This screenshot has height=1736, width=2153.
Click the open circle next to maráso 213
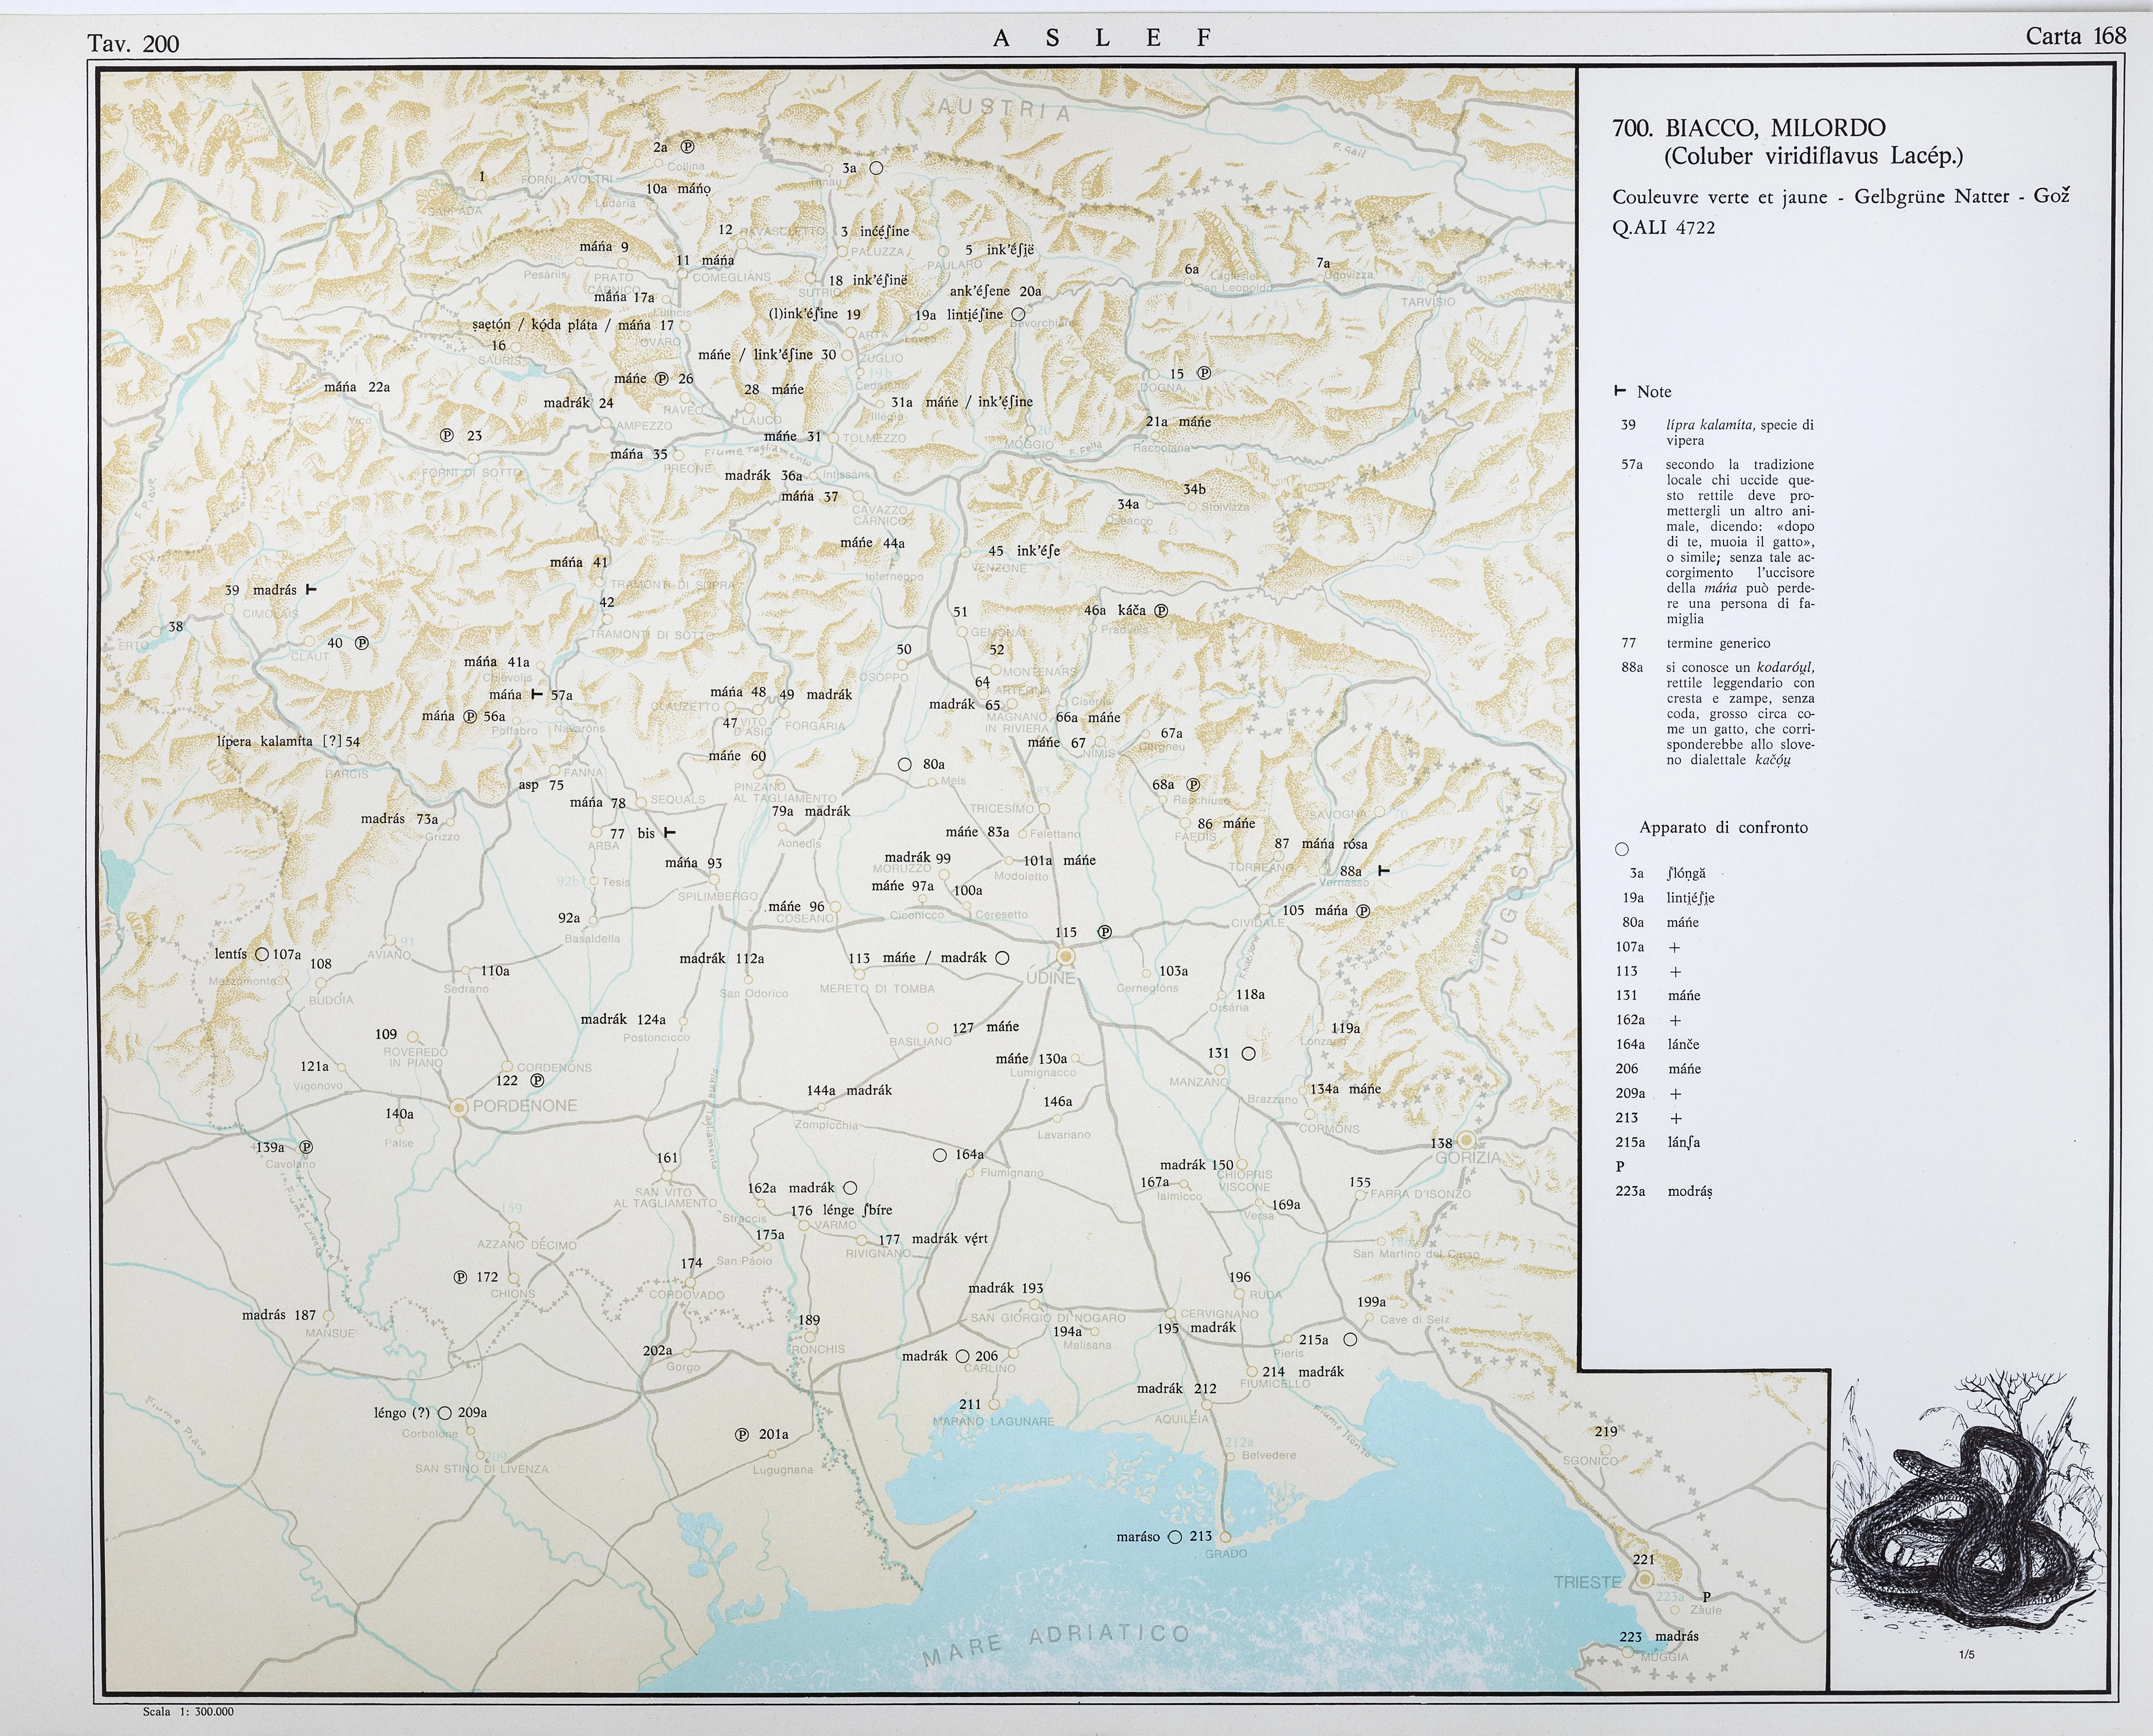point(1175,1536)
